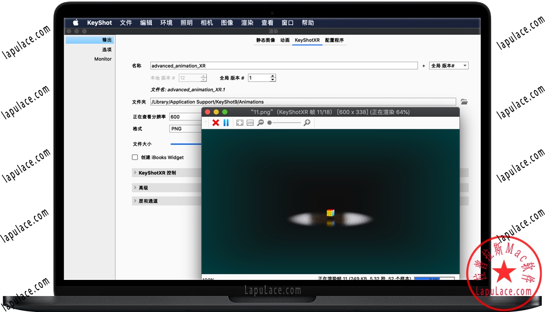Click the 文件名: advanced_animation_XR.1 text
Image resolution: width=545 pixels, height=312 pixels.
(188, 90)
